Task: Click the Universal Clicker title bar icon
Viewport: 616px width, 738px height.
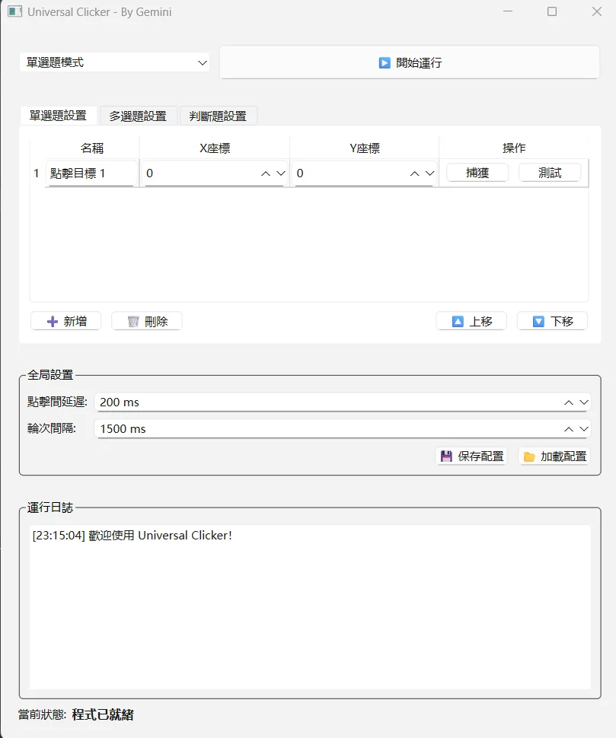Action: [14, 11]
